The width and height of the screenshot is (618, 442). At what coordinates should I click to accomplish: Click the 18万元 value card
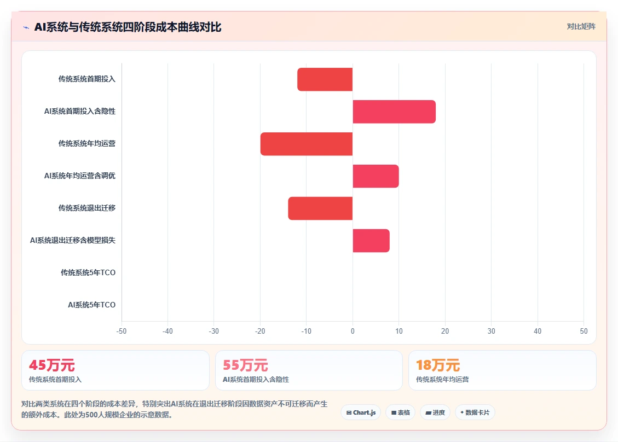[x=503, y=370]
